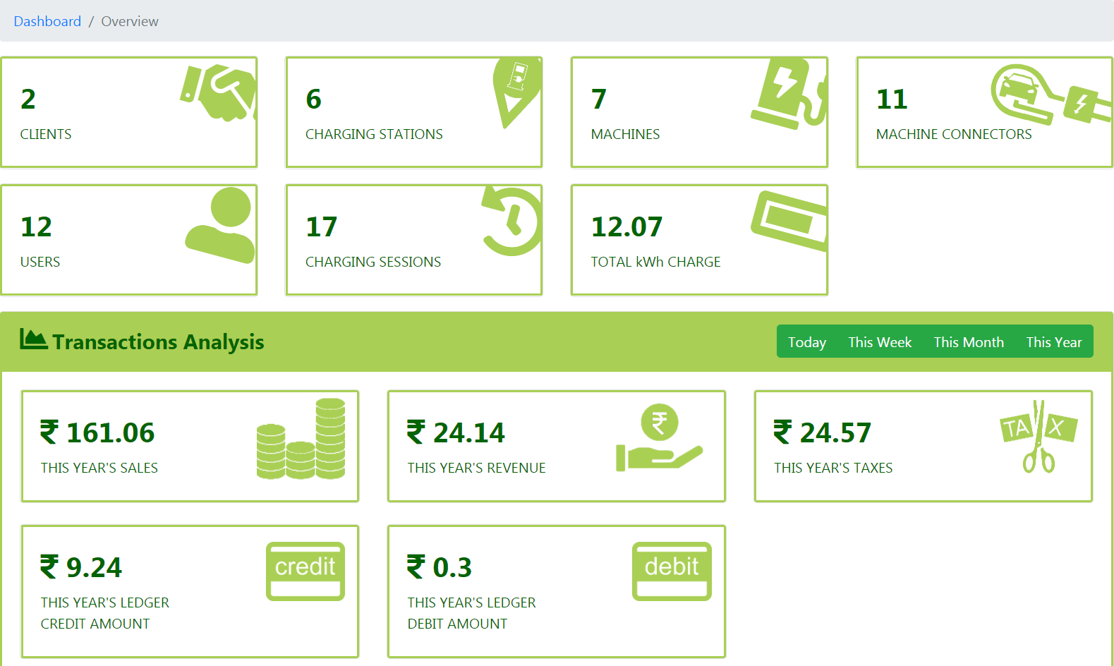Switch to This Year filter
The image size is (1114, 666).
pos(1054,342)
